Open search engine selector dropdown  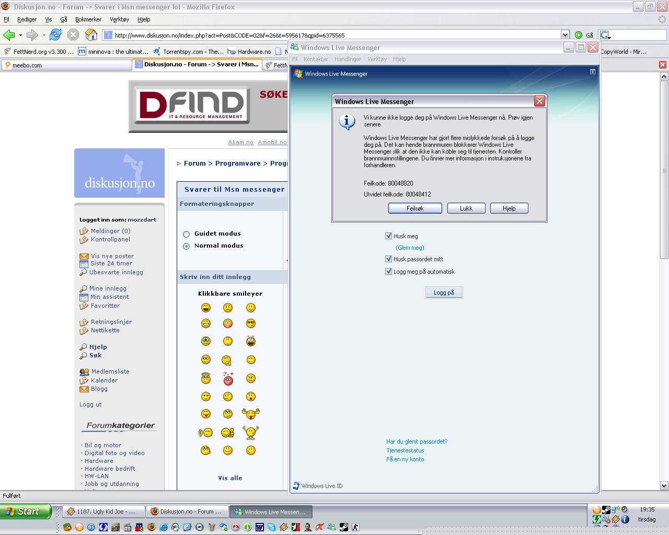click(605, 35)
